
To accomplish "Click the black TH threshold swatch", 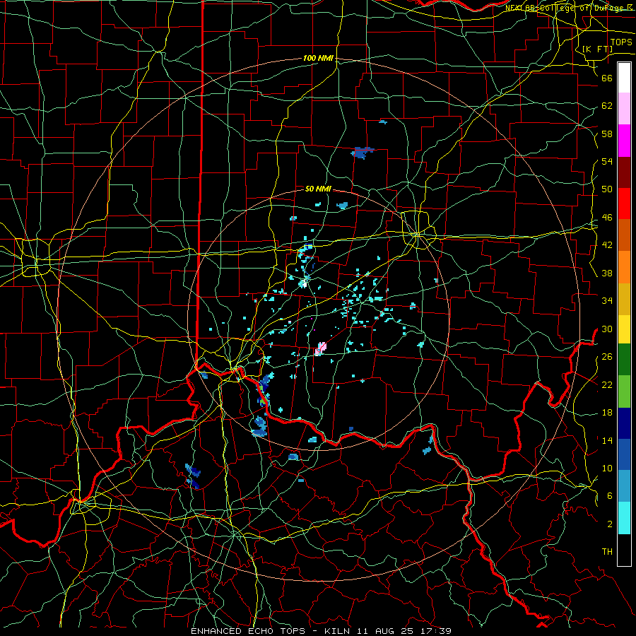I will (x=624, y=550).
